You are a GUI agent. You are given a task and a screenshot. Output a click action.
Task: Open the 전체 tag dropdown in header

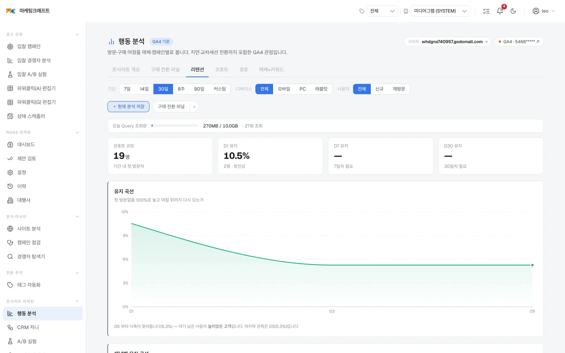point(382,11)
